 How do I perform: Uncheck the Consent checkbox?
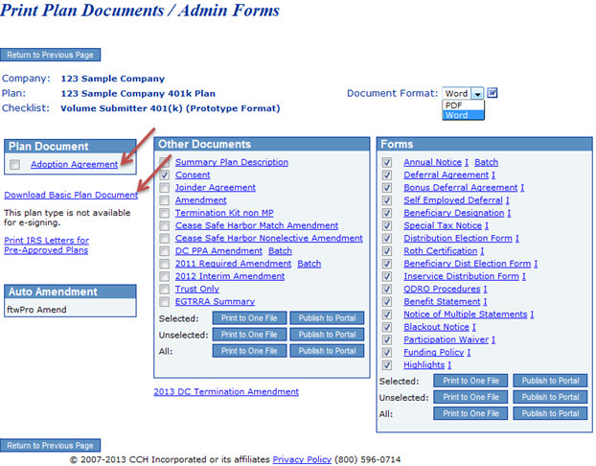pyautogui.click(x=164, y=175)
